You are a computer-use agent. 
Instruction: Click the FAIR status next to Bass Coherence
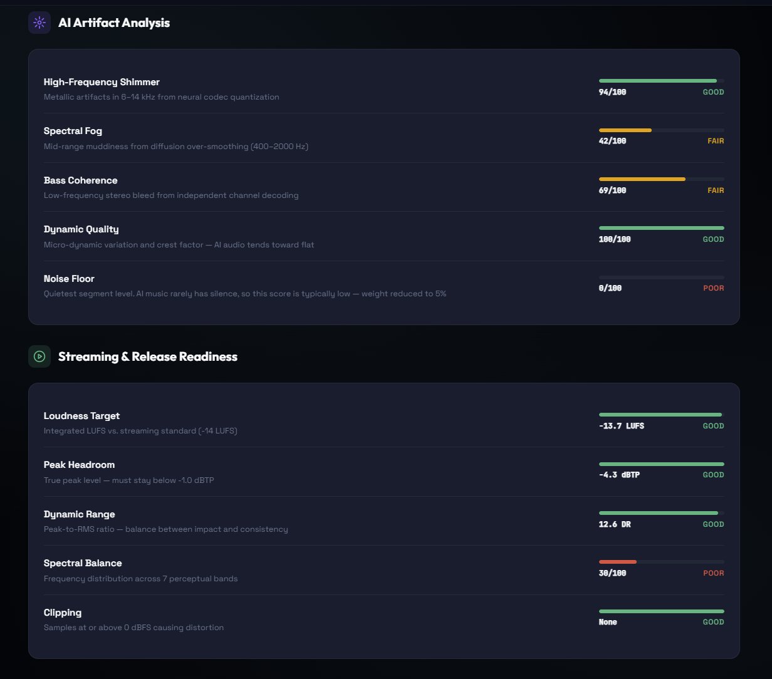tap(716, 190)
